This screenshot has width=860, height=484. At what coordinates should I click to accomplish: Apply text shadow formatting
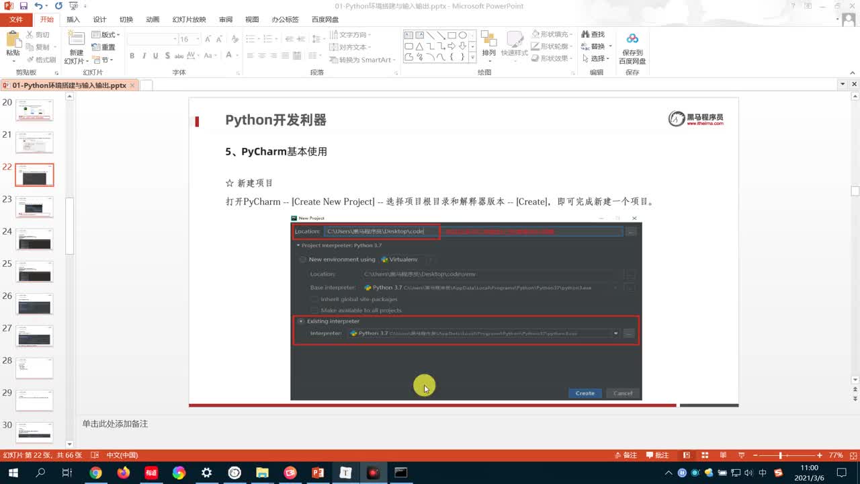167,56
